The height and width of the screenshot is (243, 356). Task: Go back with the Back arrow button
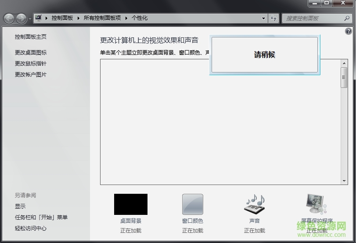coord(9,18)
